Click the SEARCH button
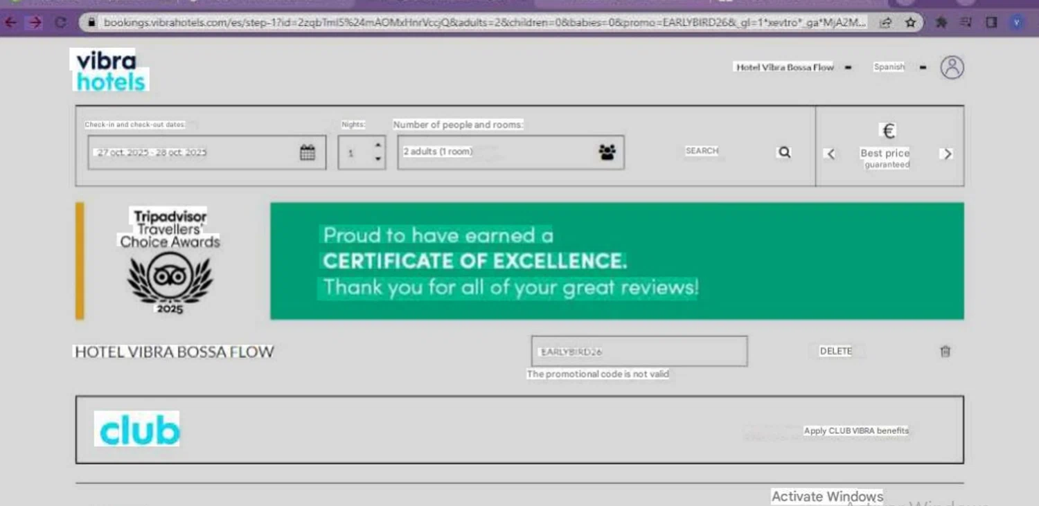The image size is (1039, 506). pos(702,151)
